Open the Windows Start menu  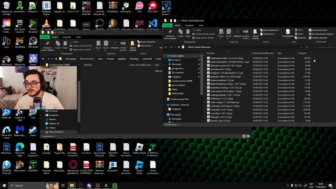click(x=4, y=185)
